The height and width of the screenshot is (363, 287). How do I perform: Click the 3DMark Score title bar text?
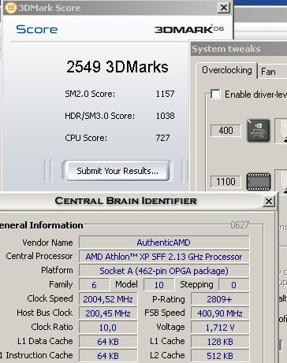[50, 8]
